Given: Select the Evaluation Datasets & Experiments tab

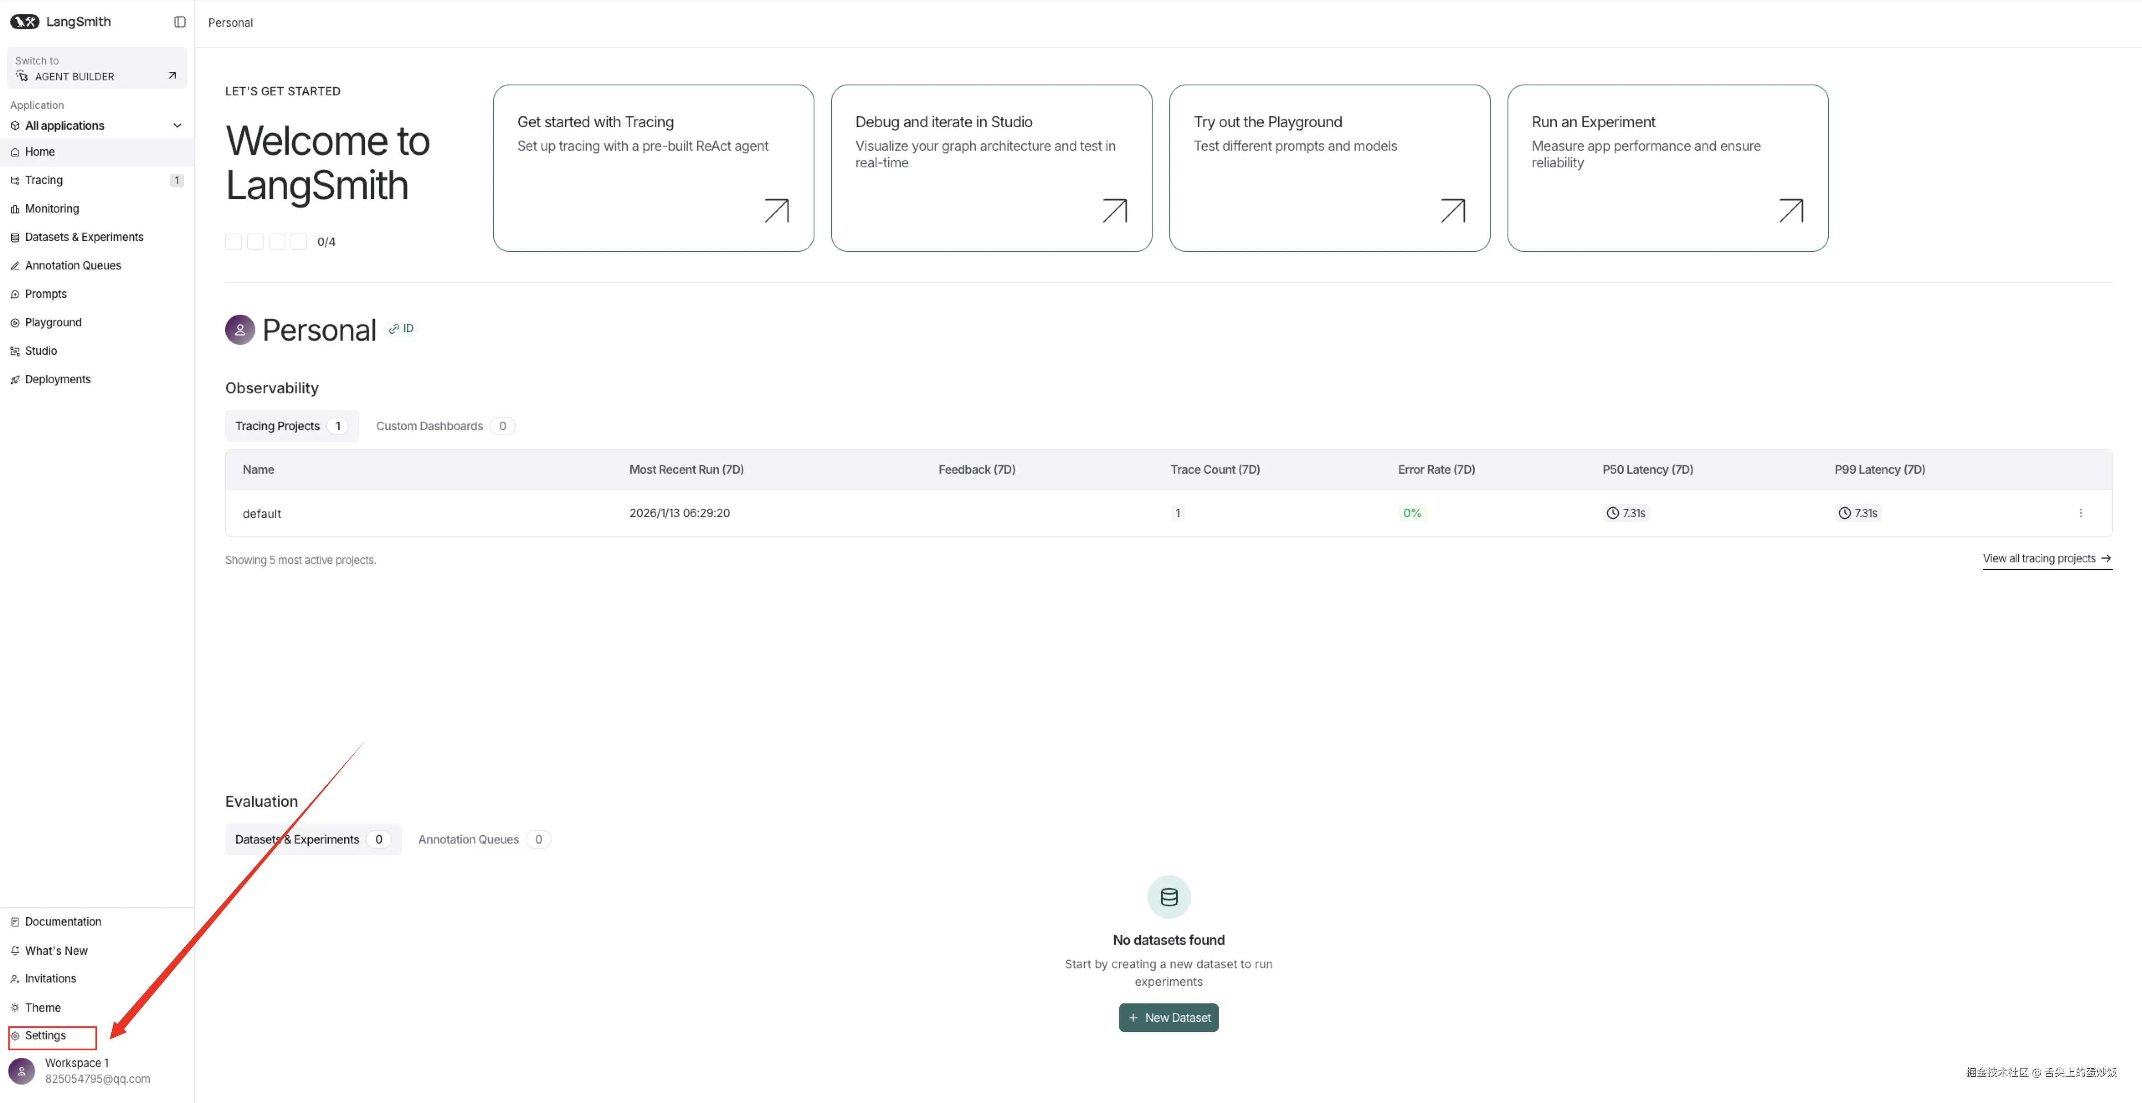Looking at the screenshot, I should (x=313, y=839).
